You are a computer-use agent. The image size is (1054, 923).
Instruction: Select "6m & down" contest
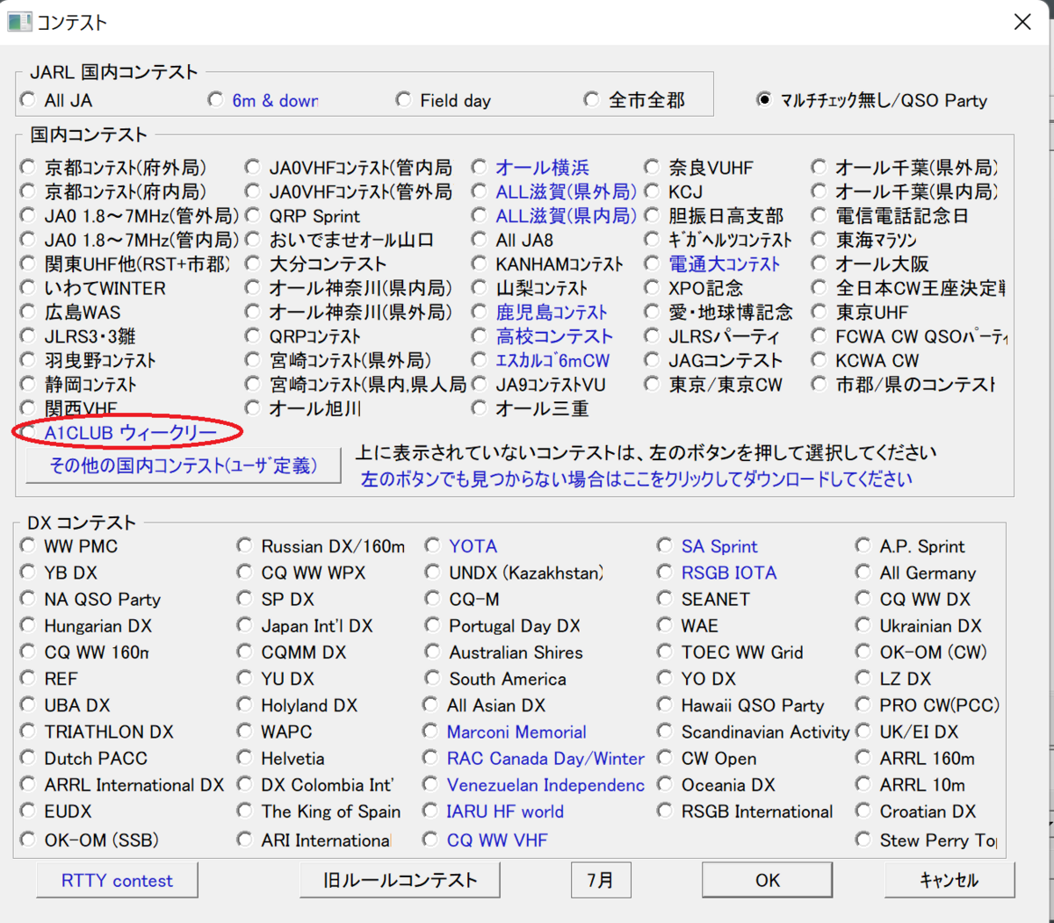coord(215,100)
